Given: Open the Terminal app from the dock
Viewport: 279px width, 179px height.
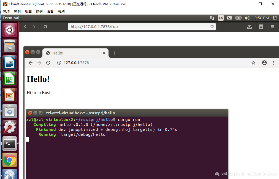Looking at the screenshot, I should [9, 144].
